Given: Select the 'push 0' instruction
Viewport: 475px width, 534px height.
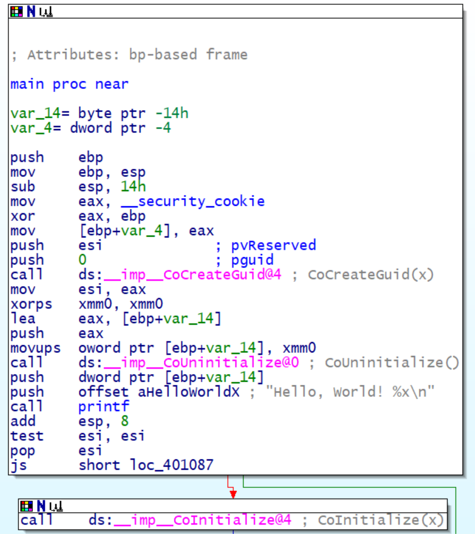Looking at the screenshot, I should (48, 260).
